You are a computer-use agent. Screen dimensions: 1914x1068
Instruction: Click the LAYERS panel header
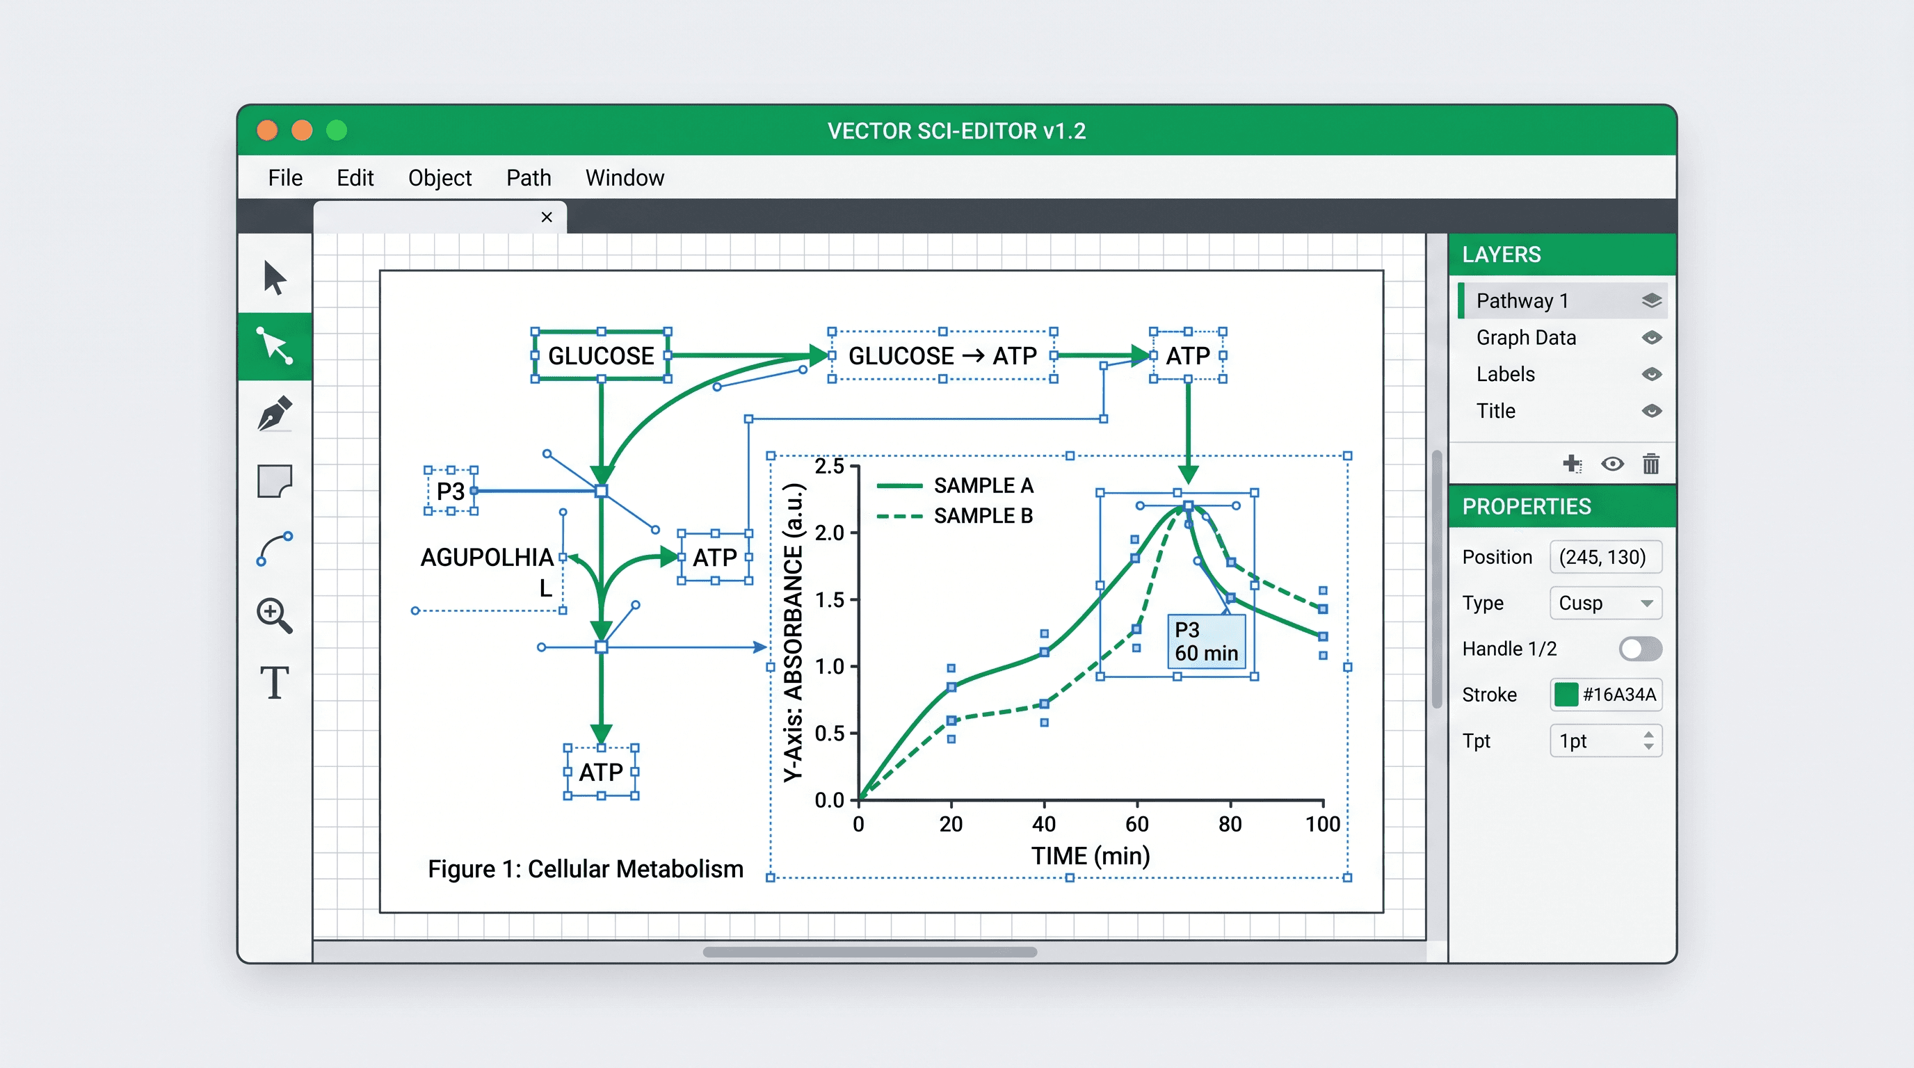click(x=1562, y=254)
